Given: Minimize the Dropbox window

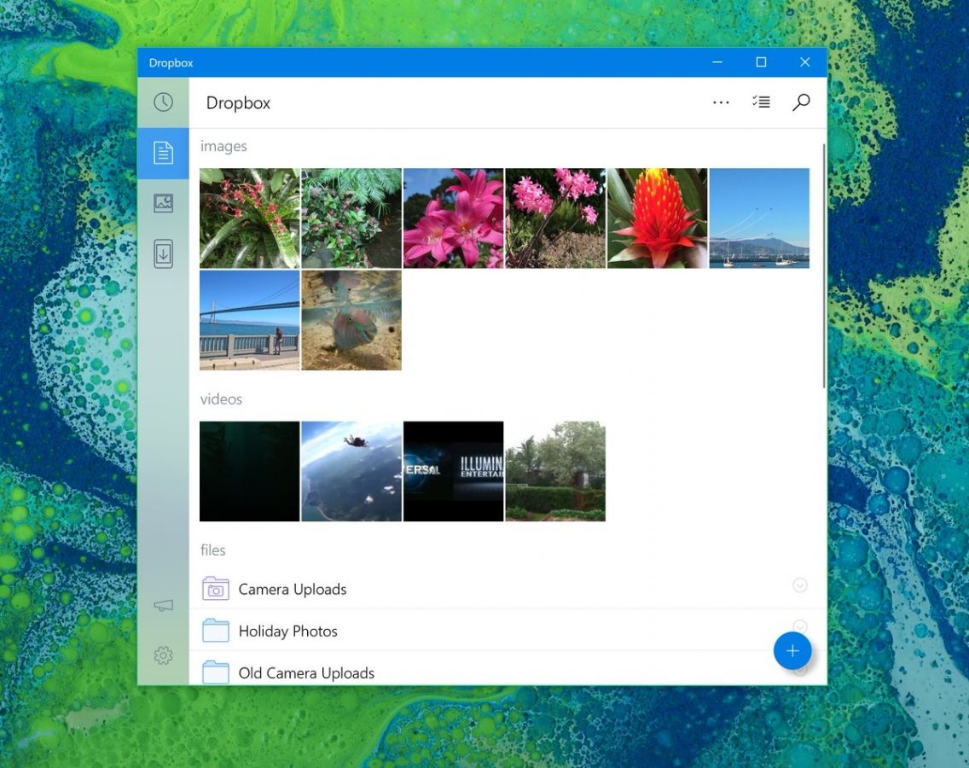Looking at the screenshot, I should pos(717,61).
